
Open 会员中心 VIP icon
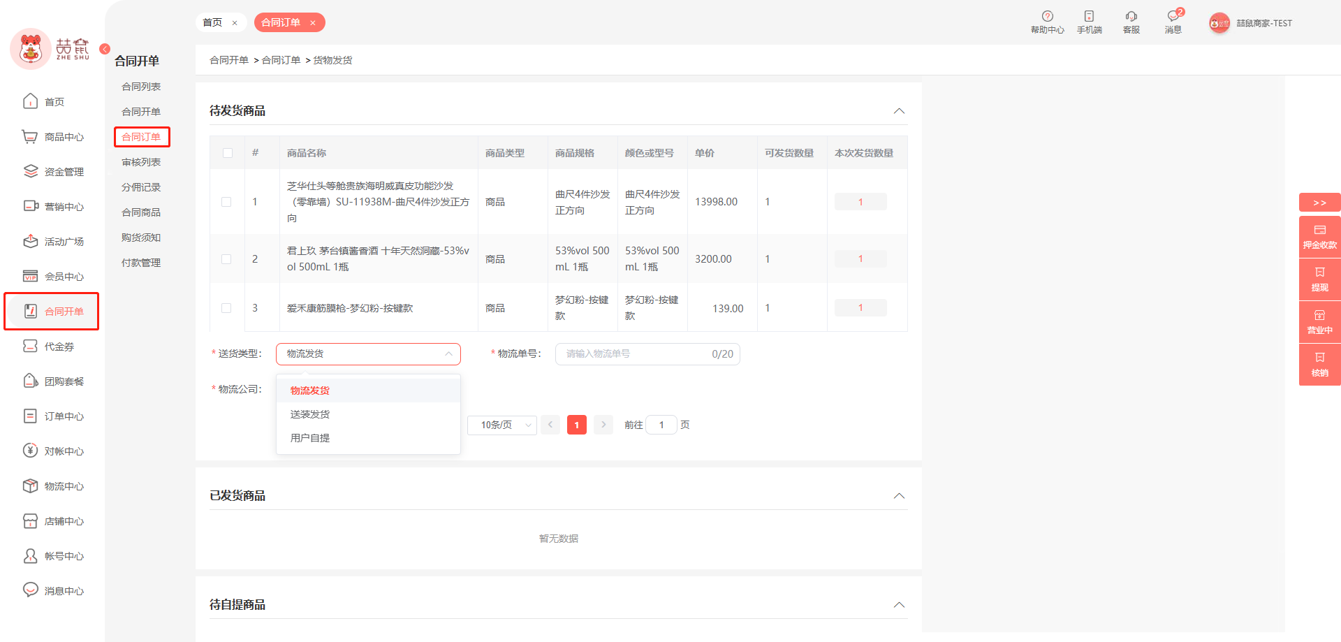[30, 276]
